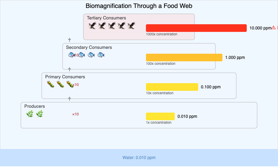Click the first plant icon in Producers
Image resolution: width=278 pixels, height=167 pixels.
pos(30,114)
